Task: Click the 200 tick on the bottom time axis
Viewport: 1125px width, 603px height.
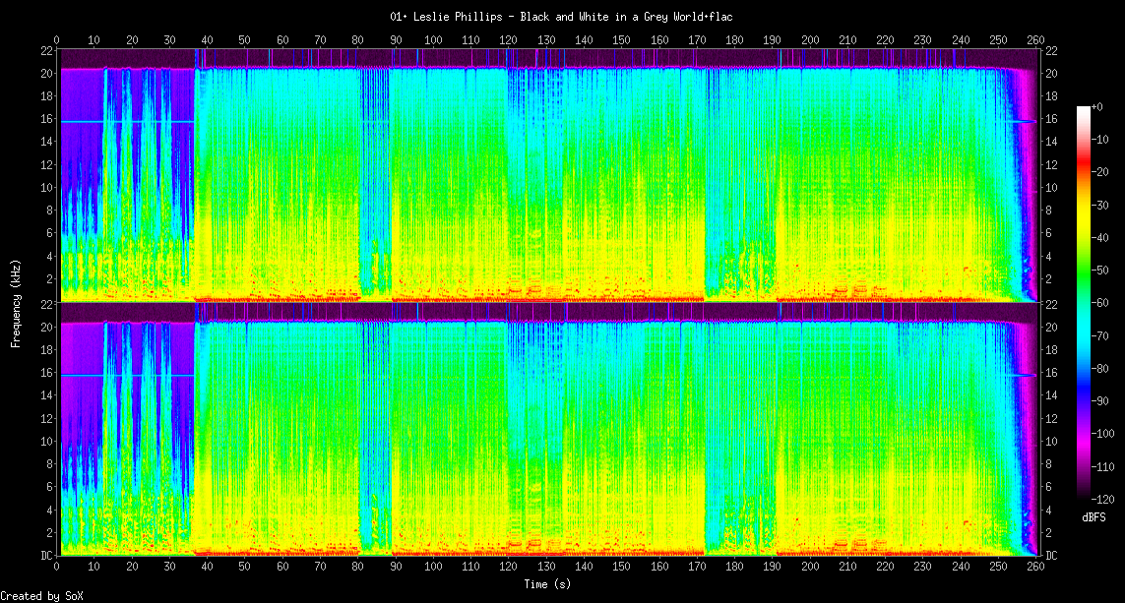Action: tap(810, 568)
